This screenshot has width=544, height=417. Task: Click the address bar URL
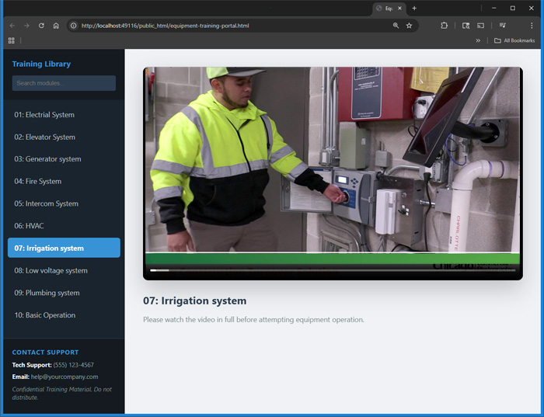165,26
